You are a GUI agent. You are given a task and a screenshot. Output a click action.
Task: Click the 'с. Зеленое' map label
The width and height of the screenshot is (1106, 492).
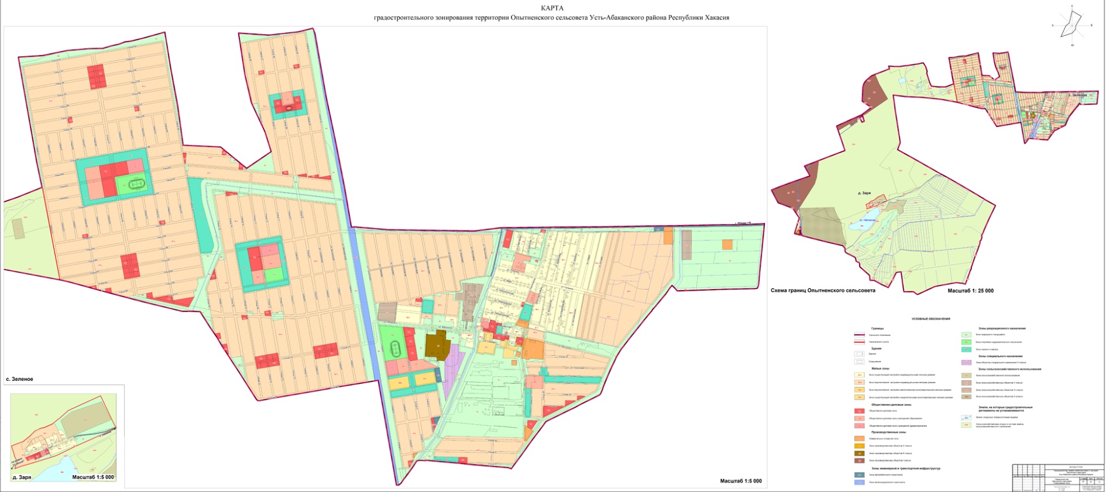[19, 379]
